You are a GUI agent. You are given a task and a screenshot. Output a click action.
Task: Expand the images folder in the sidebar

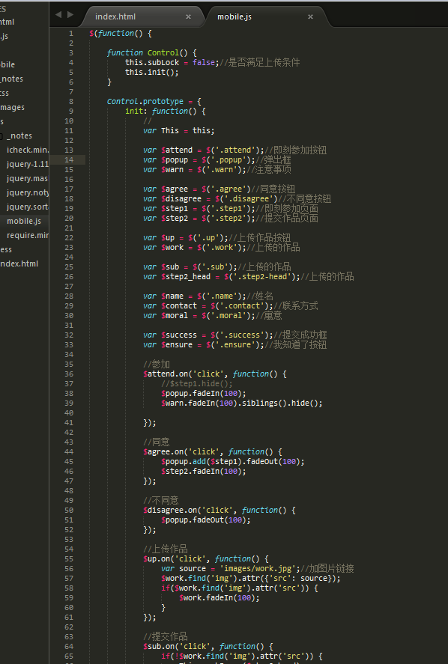coord(12,108)
